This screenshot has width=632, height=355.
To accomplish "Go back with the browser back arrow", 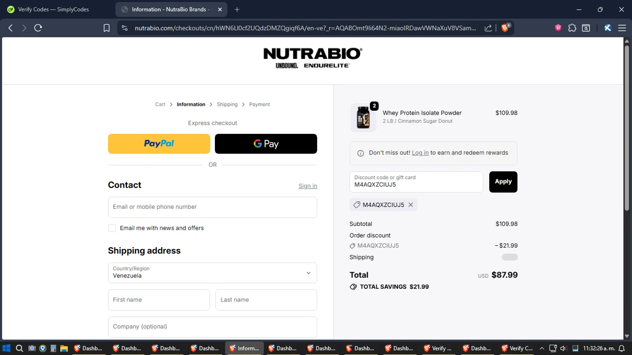I will click(x=11, y=28).
